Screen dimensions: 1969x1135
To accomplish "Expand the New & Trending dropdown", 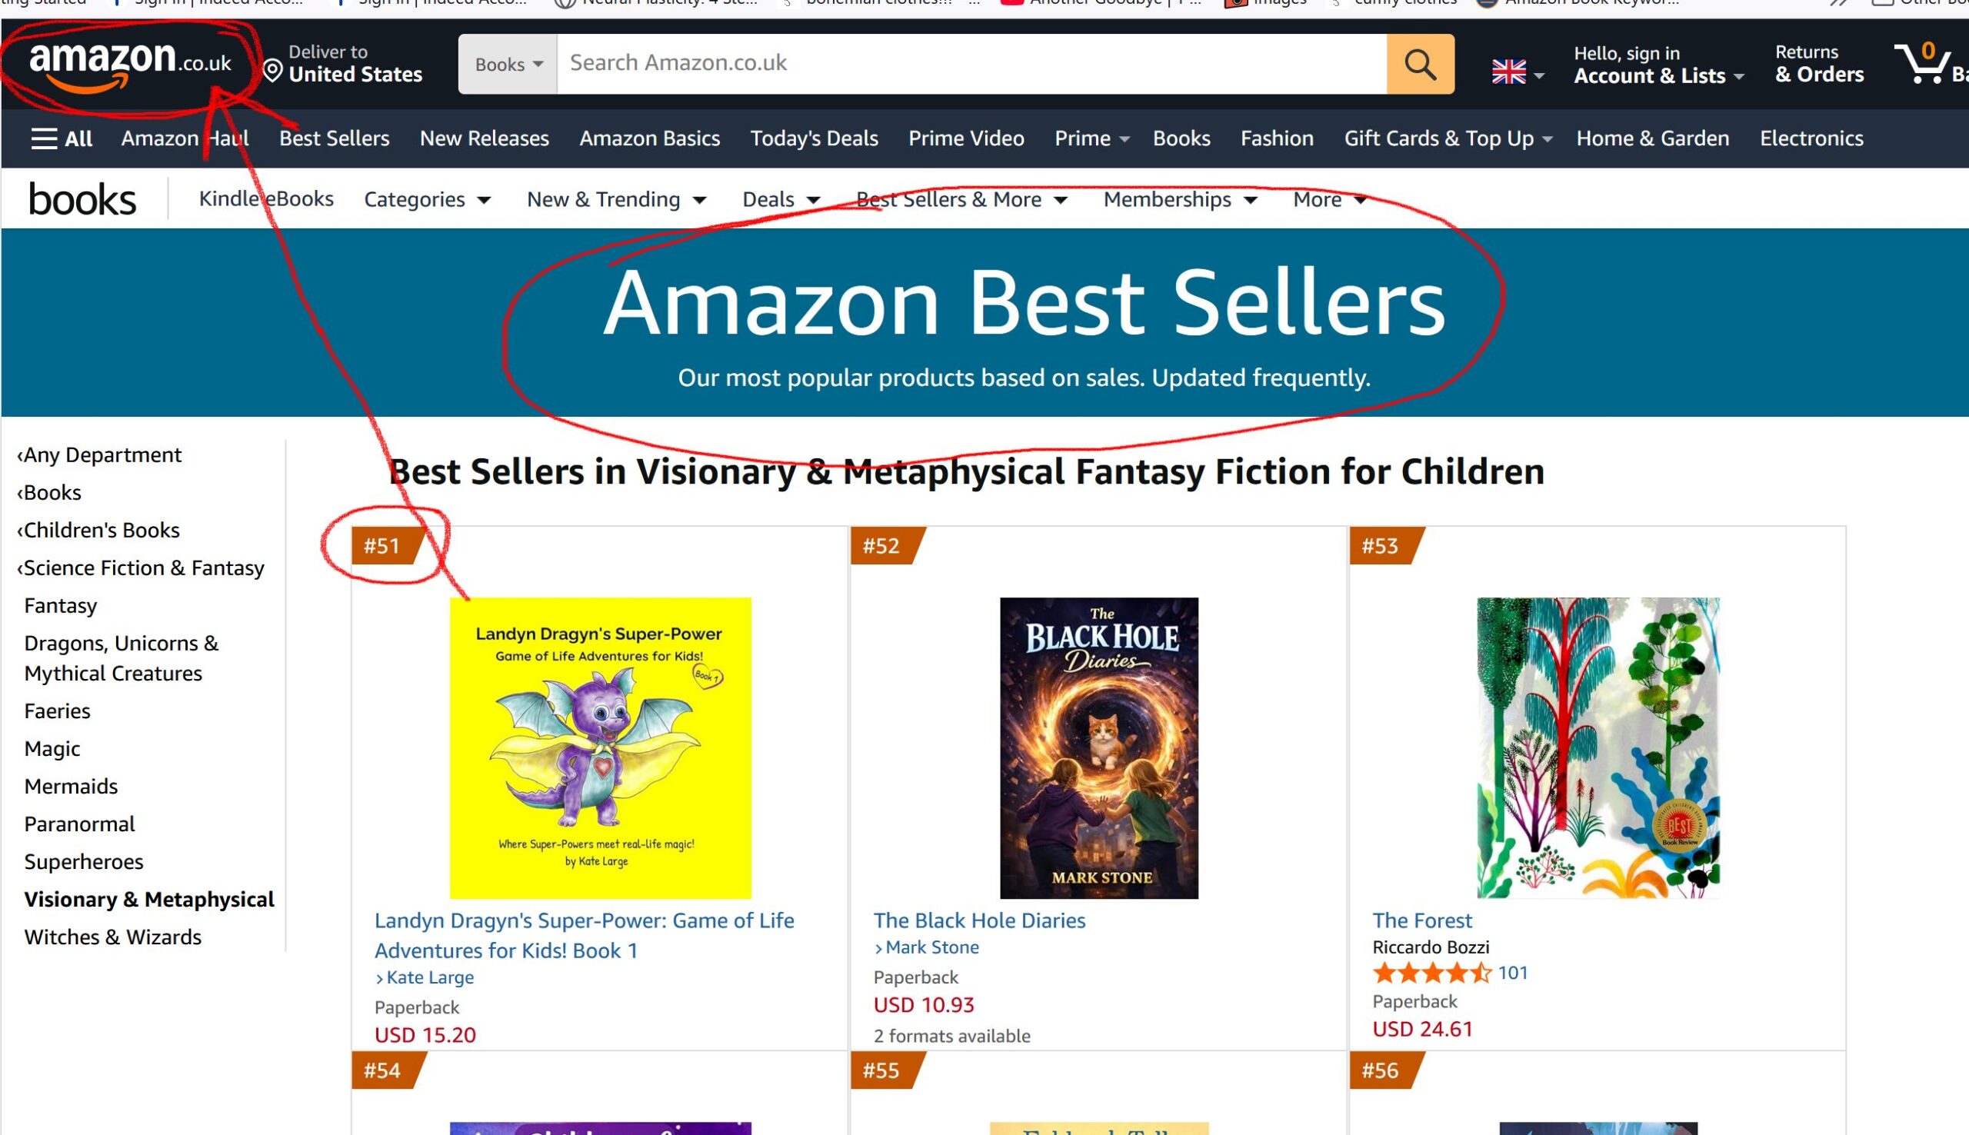I will pos(617,200).
